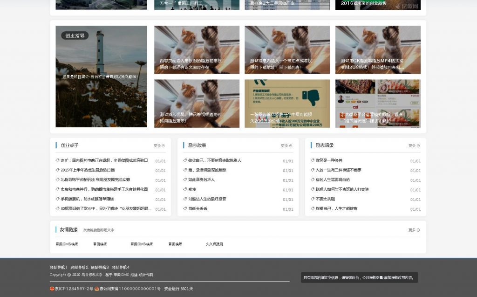Open article 如此善良的坏人
This screenshot has width=477, height=297.
tap(201, 180)
